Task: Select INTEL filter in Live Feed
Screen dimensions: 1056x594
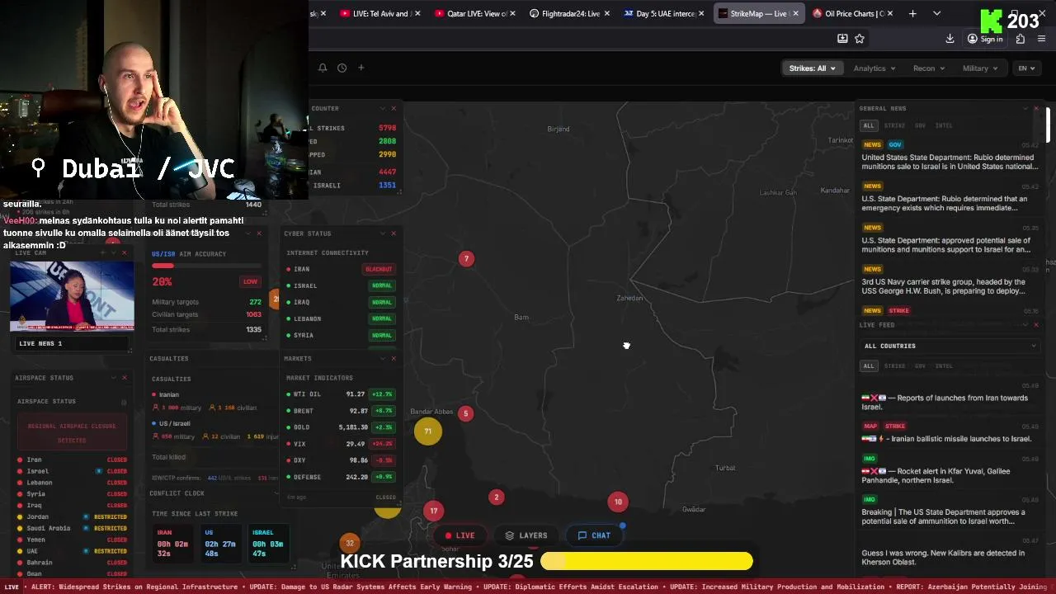Action: (944, 366)
